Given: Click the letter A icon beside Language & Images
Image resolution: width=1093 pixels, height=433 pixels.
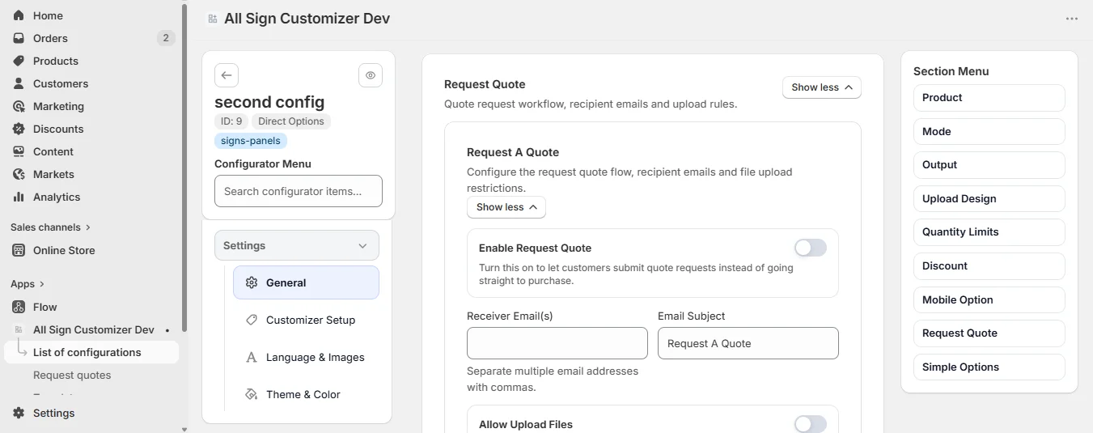Looking at the screenshot, I should pos(252,357).
